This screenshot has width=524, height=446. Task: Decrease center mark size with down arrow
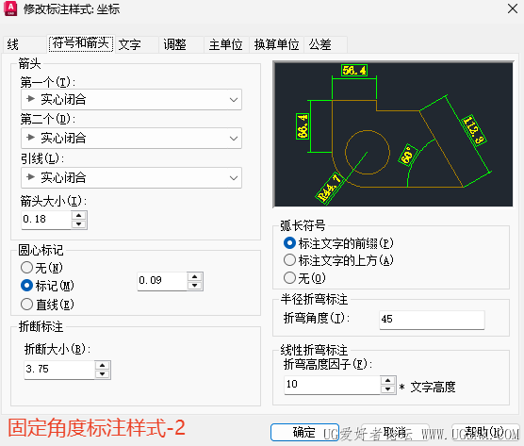tap(195, 286)
